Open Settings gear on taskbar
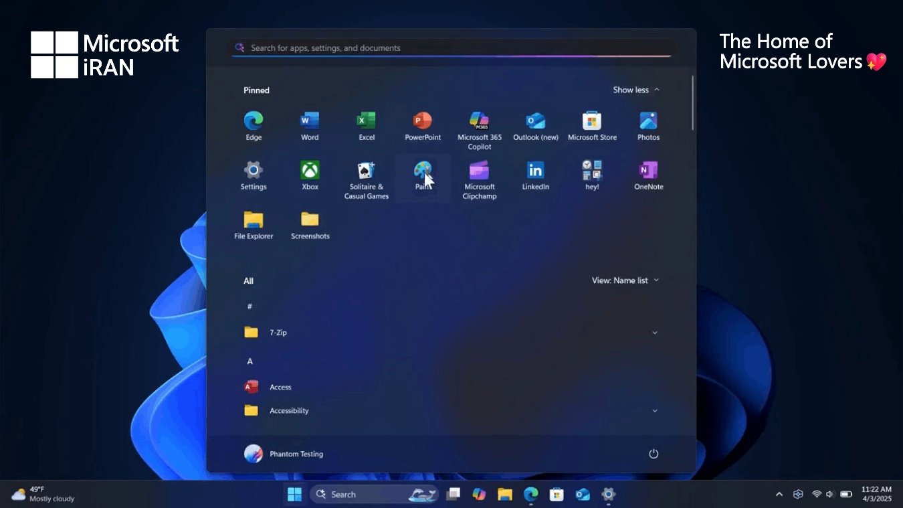The image size is (903, 508). tap(608, 495)
